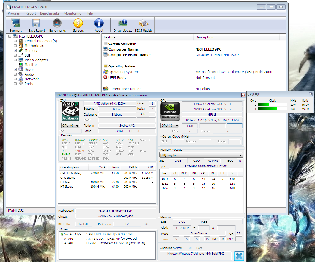
Task: Click the Bus tree icon
Action: (21, 55)
